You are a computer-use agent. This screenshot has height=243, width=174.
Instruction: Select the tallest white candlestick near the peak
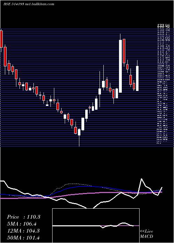click(x=120, y=66)
